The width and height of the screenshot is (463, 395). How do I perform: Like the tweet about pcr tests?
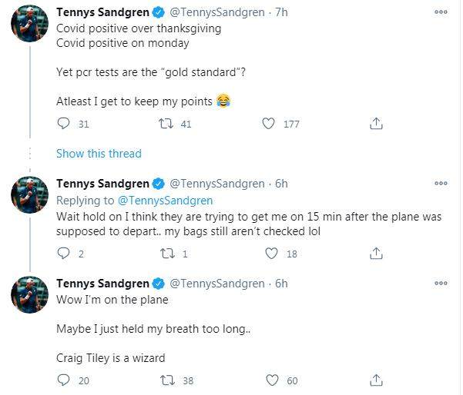point(269,124)
